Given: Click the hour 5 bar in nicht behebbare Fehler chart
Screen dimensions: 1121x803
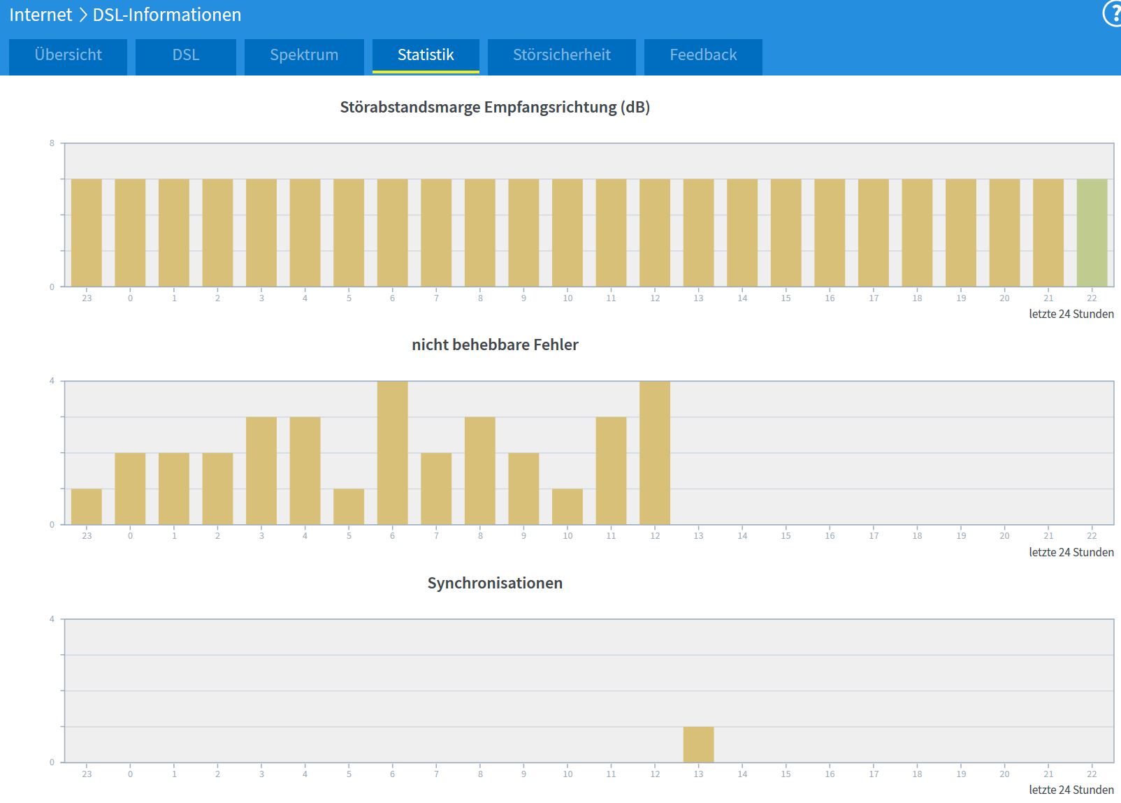Looking at the screenshot, I should pos(349,507).
